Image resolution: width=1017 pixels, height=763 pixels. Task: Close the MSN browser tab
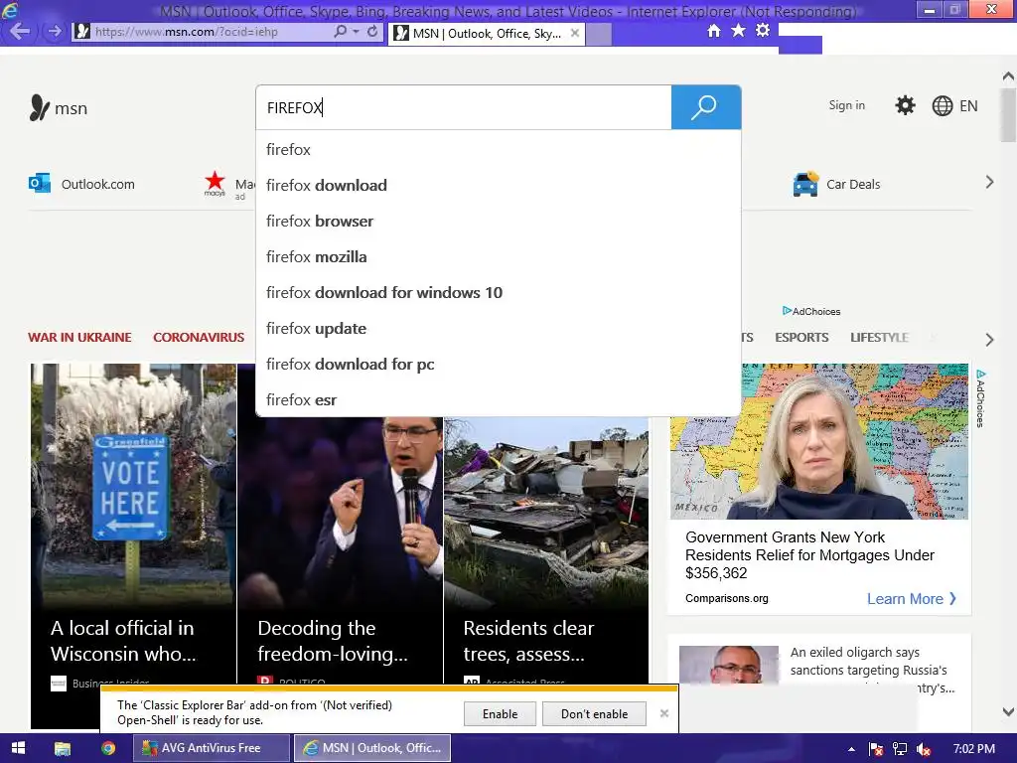575,33
